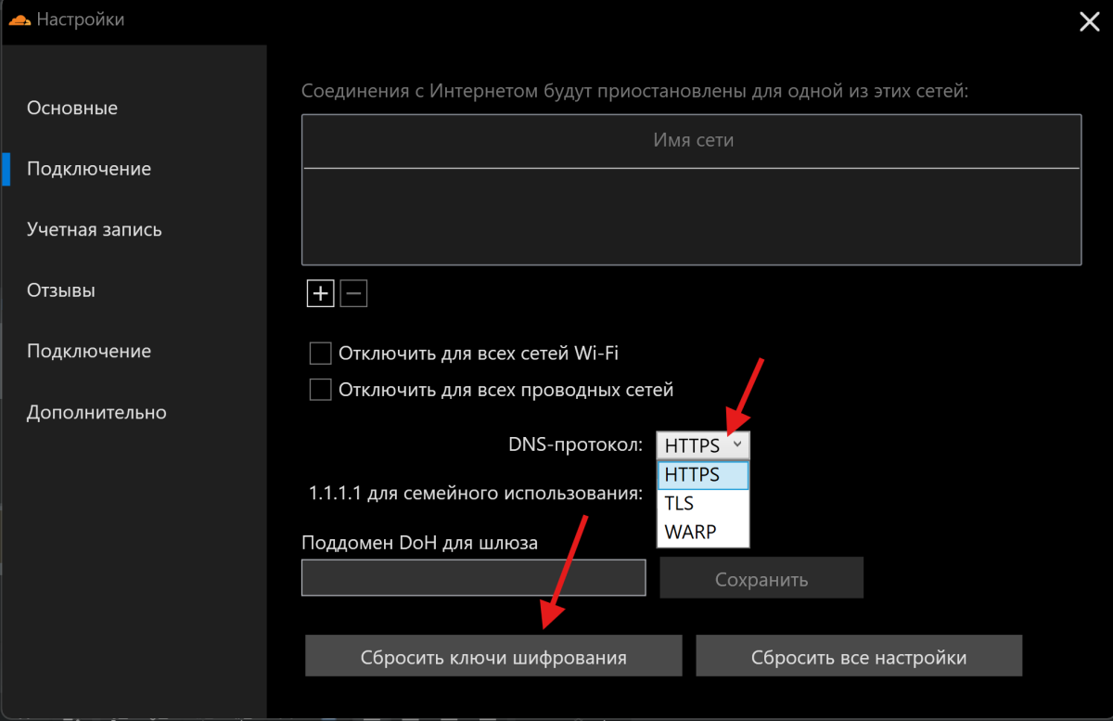Choose HTTPS in the protocol list
This screenshot has height=721, width=1113.
coord(703,475)
